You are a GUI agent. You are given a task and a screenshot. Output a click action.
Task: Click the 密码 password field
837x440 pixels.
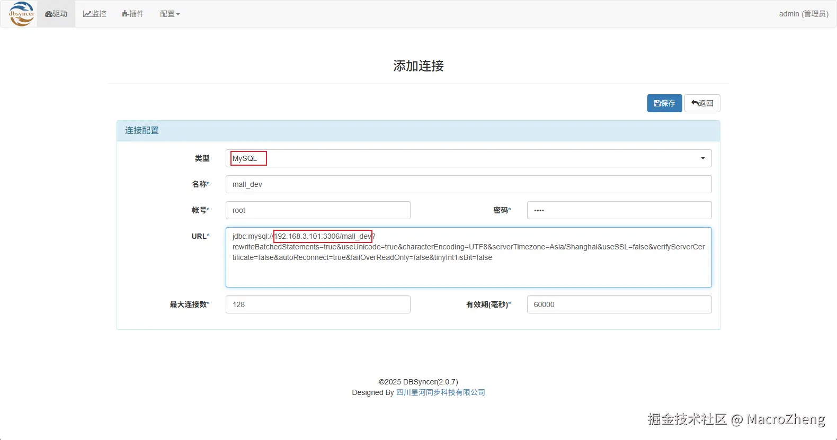coord(619,210)
